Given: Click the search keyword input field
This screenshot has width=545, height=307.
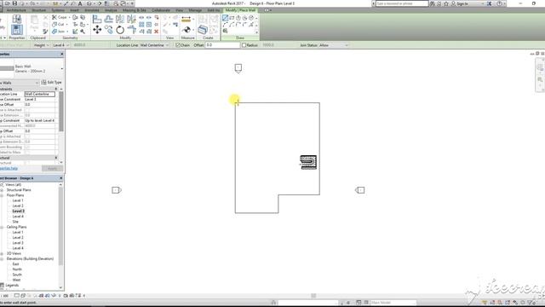Looking at the screenshot, I should pos(402,3).
